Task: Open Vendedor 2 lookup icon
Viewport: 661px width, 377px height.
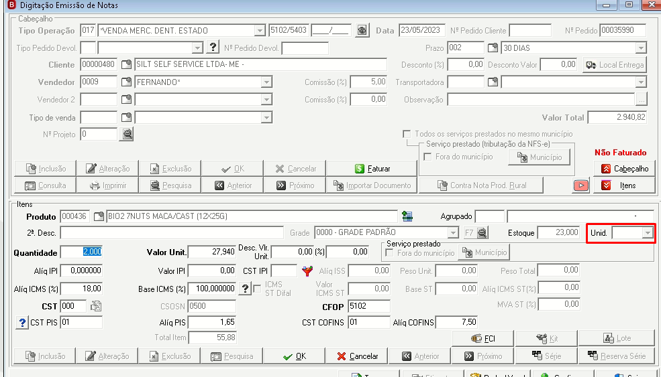Action: (126, 99)
